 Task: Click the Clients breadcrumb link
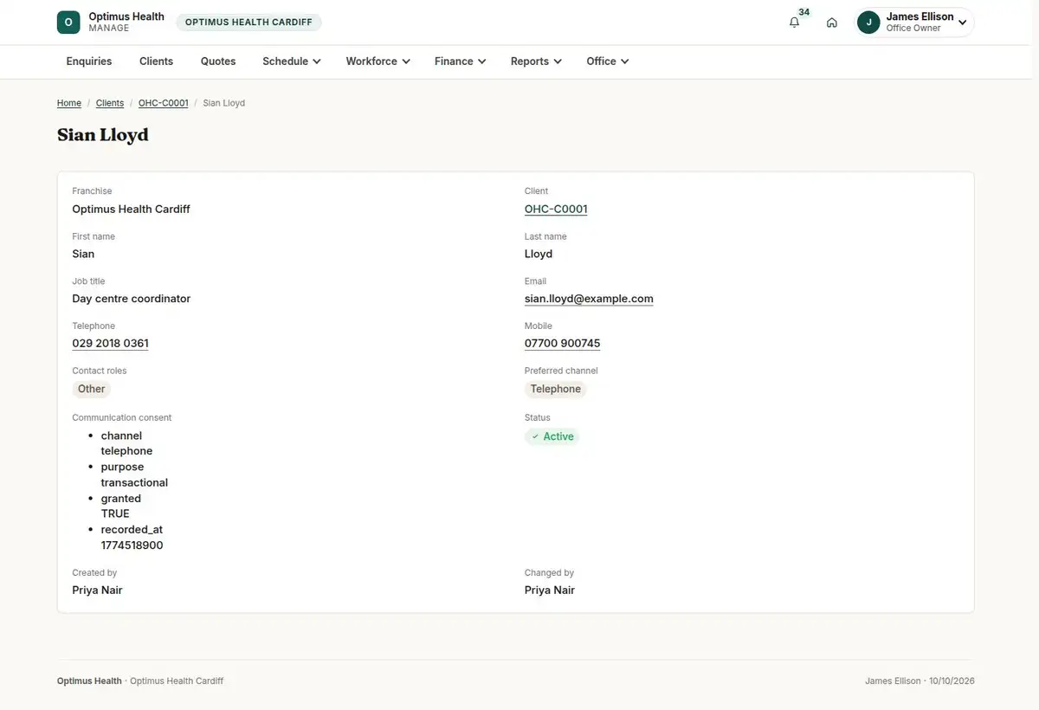tap(110, 103)
